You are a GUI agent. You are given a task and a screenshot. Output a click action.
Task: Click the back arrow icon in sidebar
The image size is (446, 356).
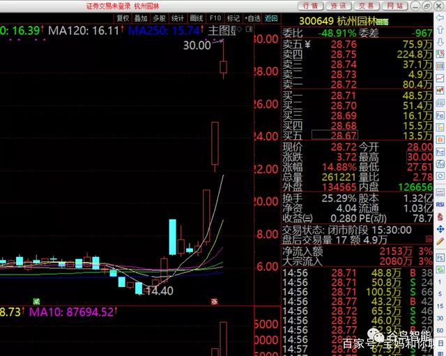coord(440,17)
